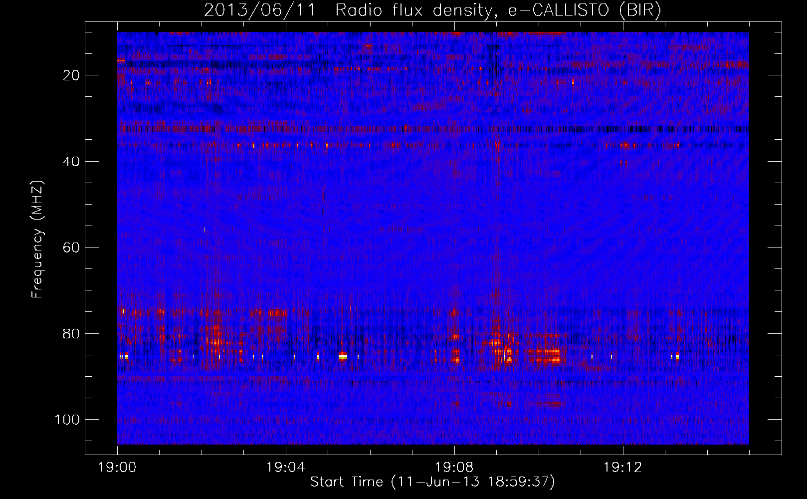The image size is (807, 499).
Task: Click the 60 frequency tick label
Action: [x=72, y=248]
